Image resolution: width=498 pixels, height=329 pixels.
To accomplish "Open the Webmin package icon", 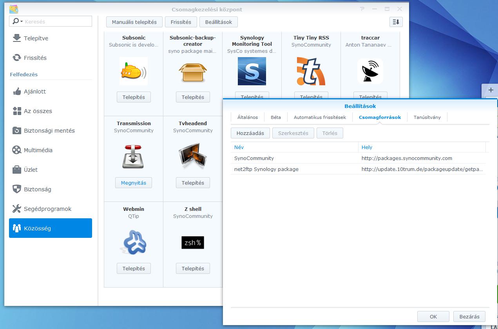I will point(134,242).
